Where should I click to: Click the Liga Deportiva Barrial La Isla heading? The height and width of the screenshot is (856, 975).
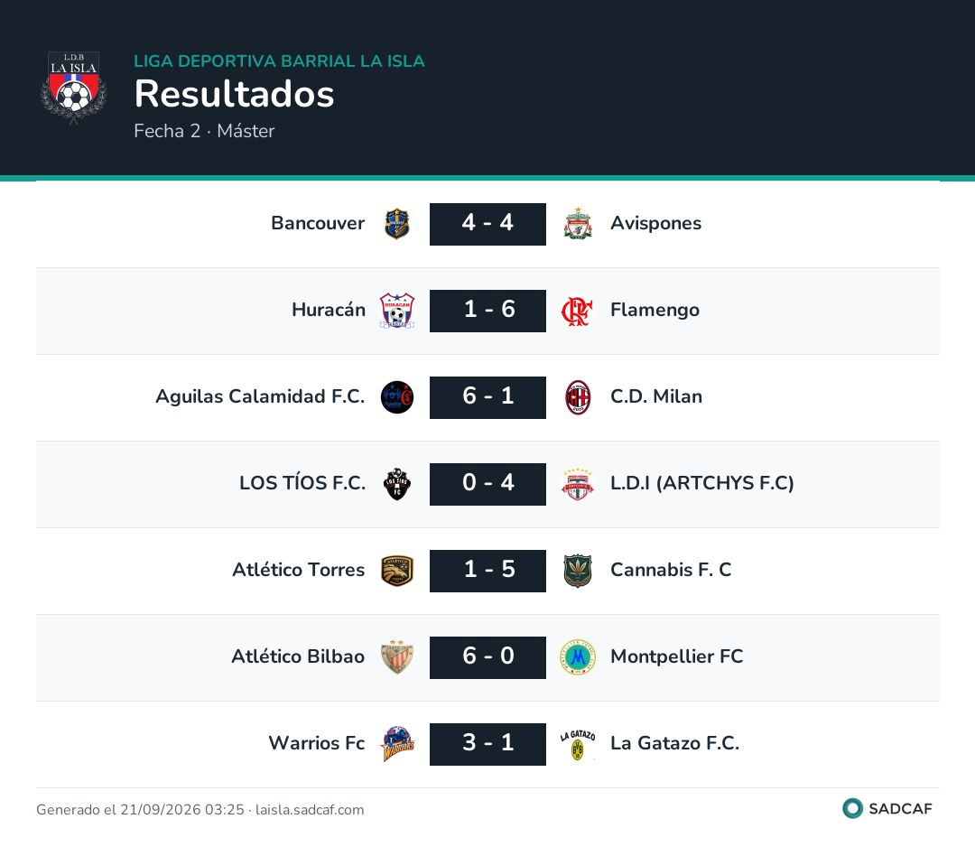coord(279,61)
